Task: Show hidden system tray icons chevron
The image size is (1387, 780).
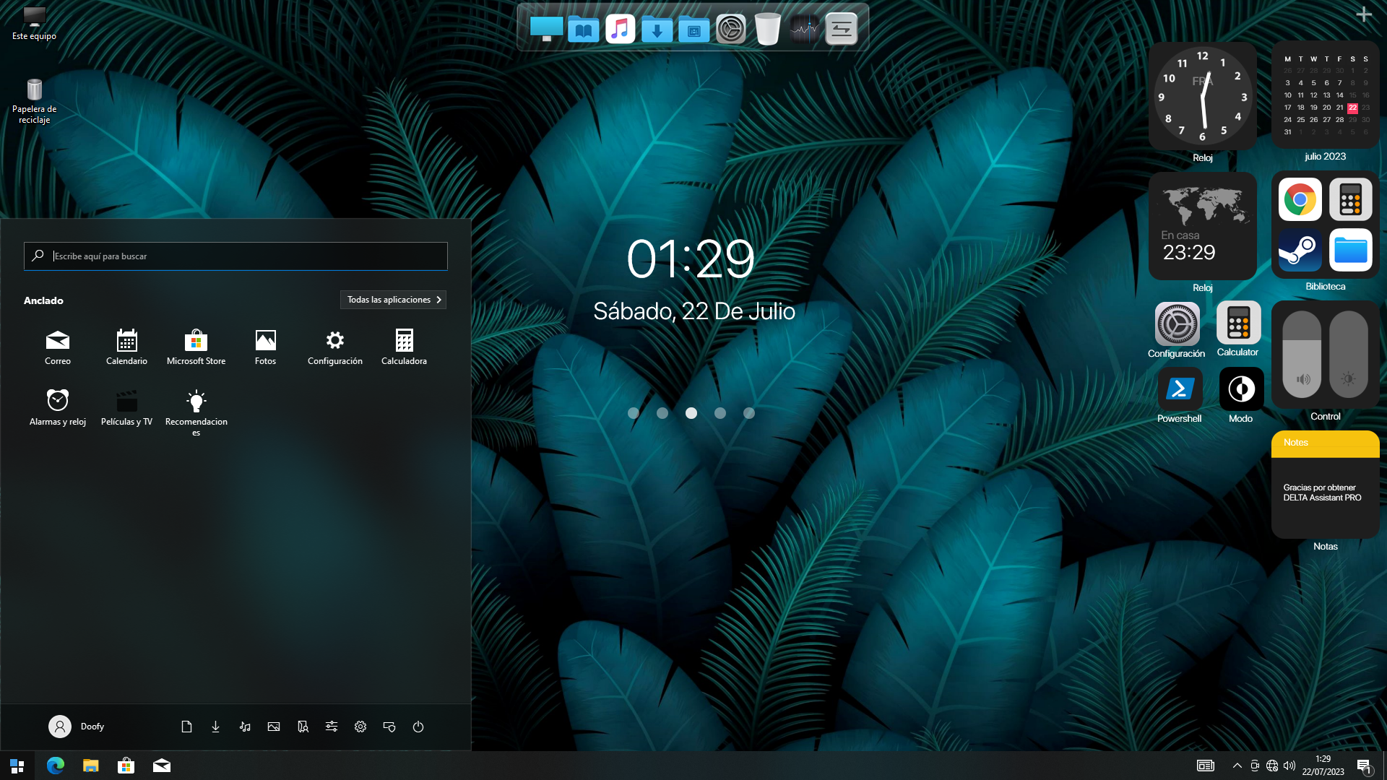Action: 1237,766
